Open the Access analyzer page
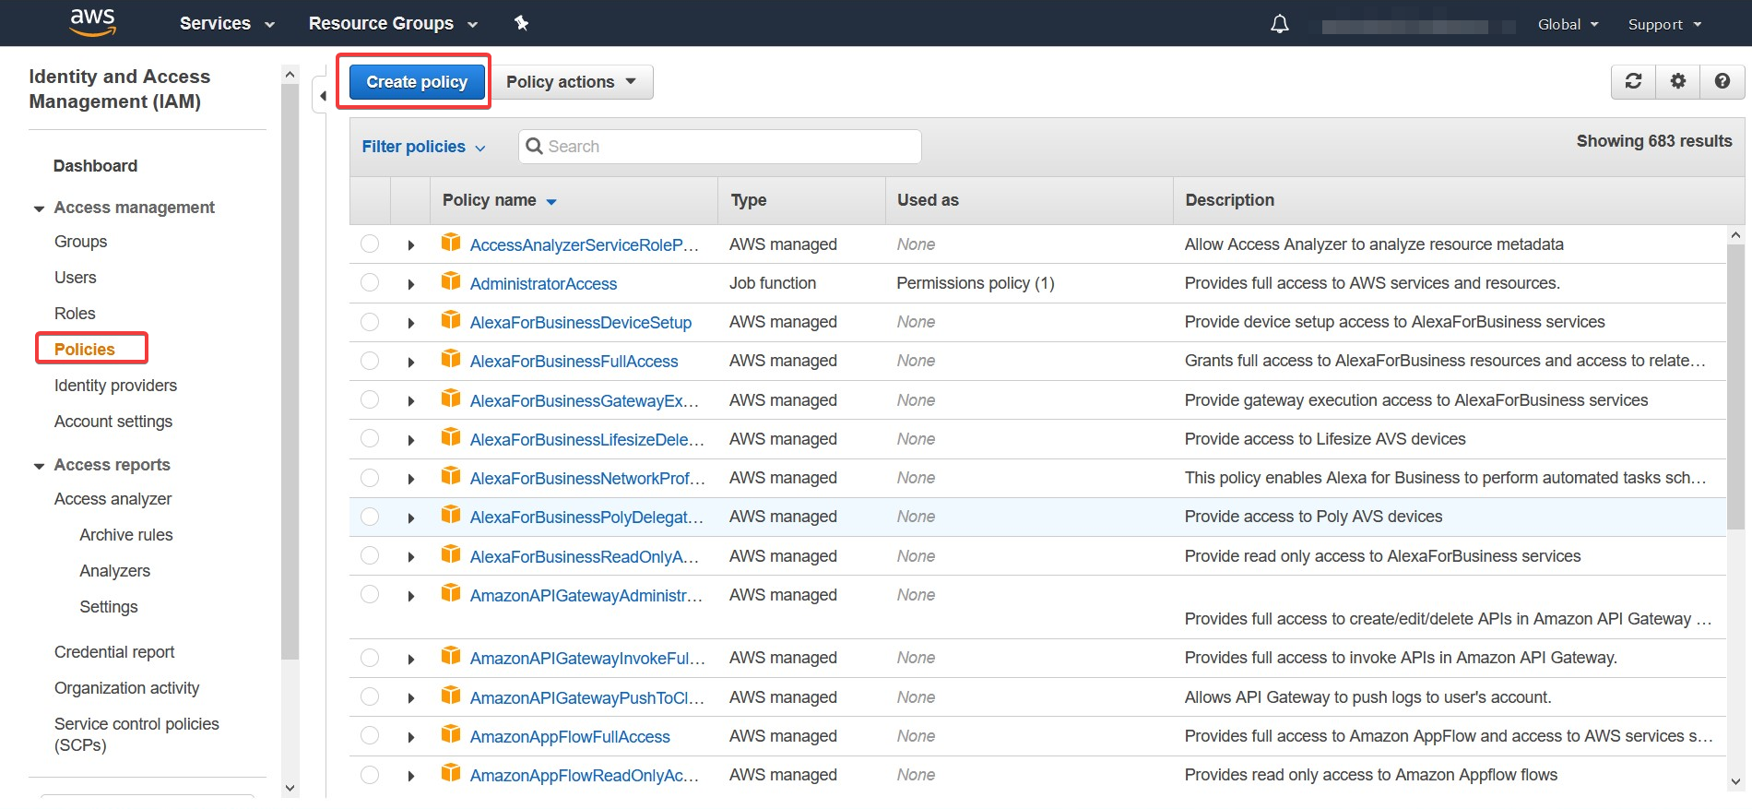 pyautogui.click(x=112, y=499)
